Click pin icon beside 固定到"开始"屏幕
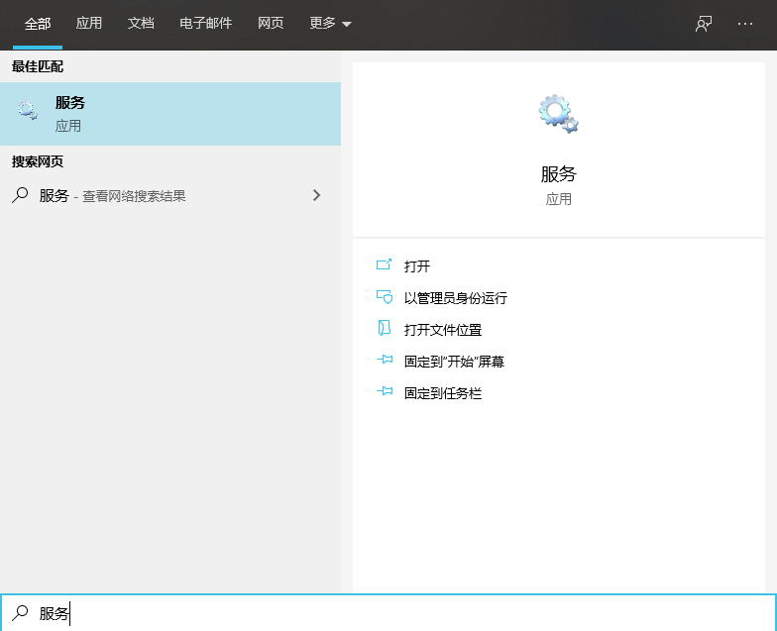Viewport: 777px width, 631px height. tap(385, 360)
